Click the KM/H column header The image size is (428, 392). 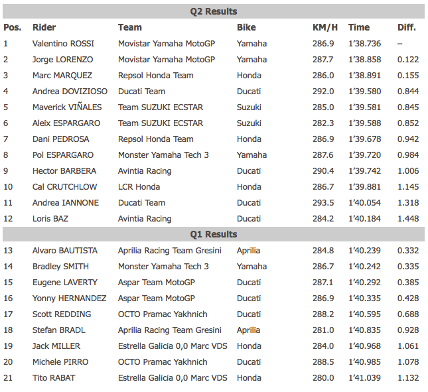click(x=325, y=28)
